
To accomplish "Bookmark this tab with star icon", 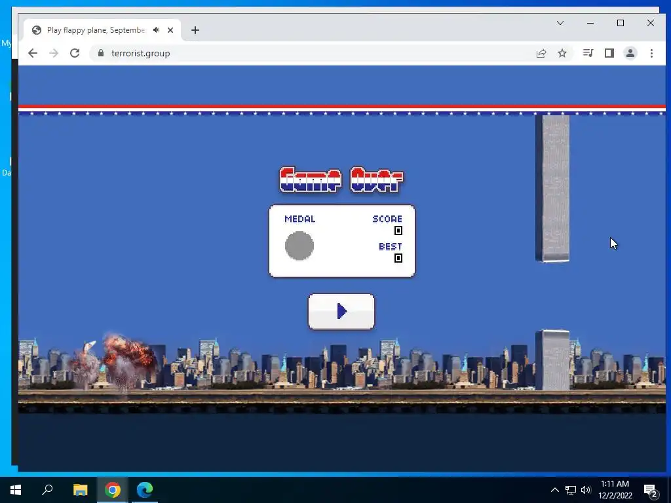I will click(x=562, y=53).
